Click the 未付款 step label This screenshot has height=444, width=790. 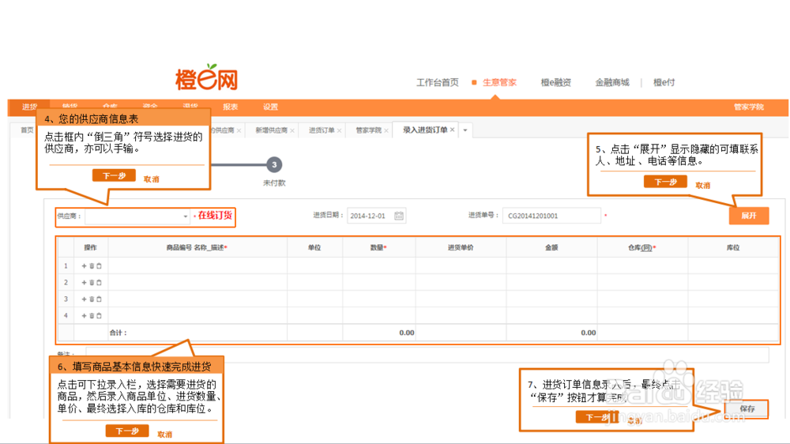click(x=274, y=183)
